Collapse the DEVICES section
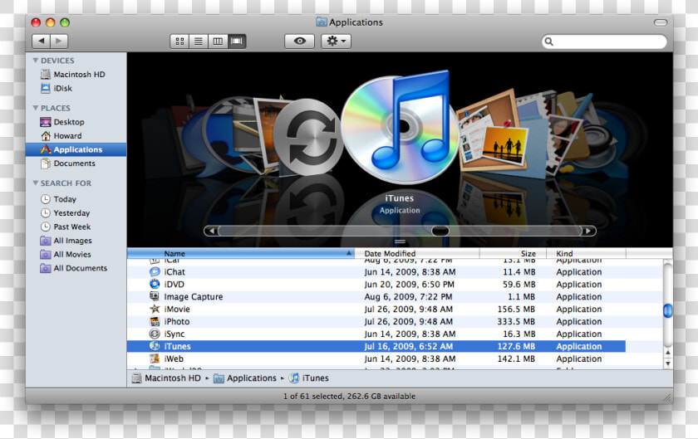Screen dimensions: 698x439 [35, 60]
